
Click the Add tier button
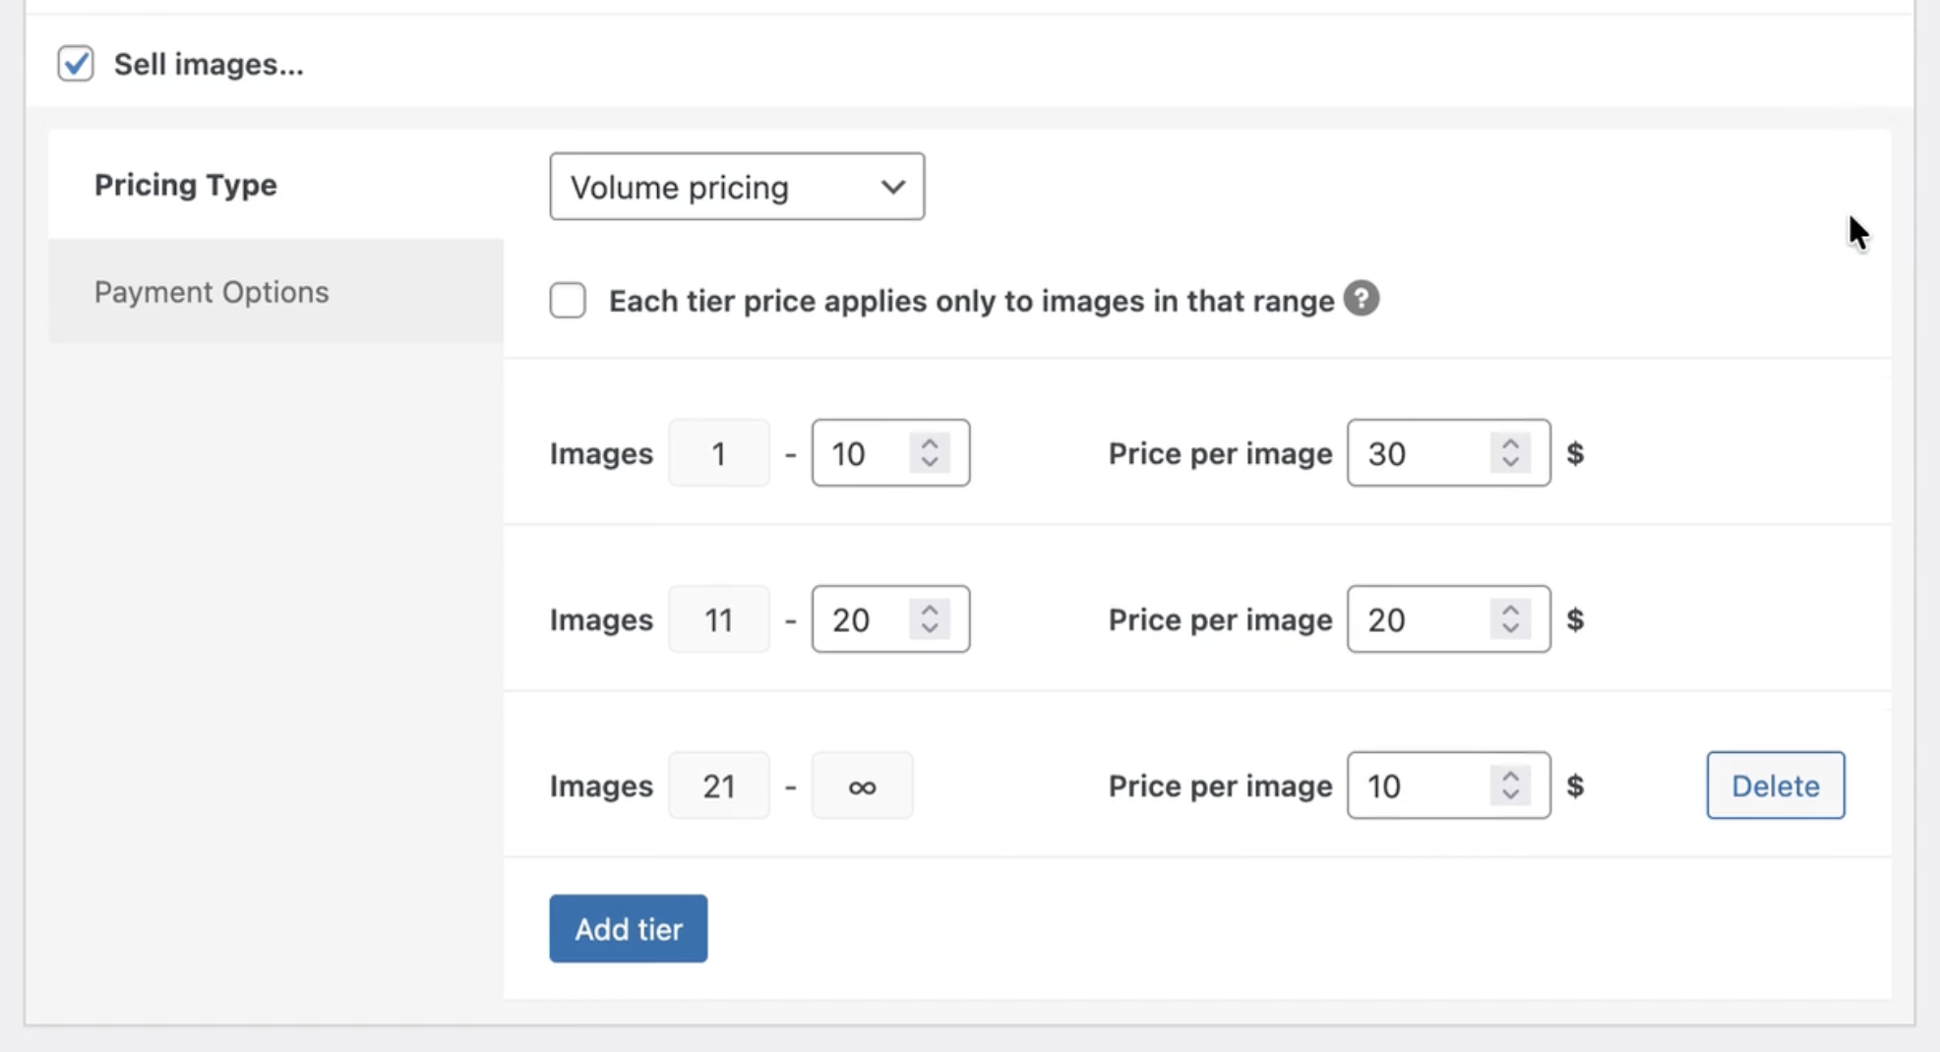[x=628, y=928]
